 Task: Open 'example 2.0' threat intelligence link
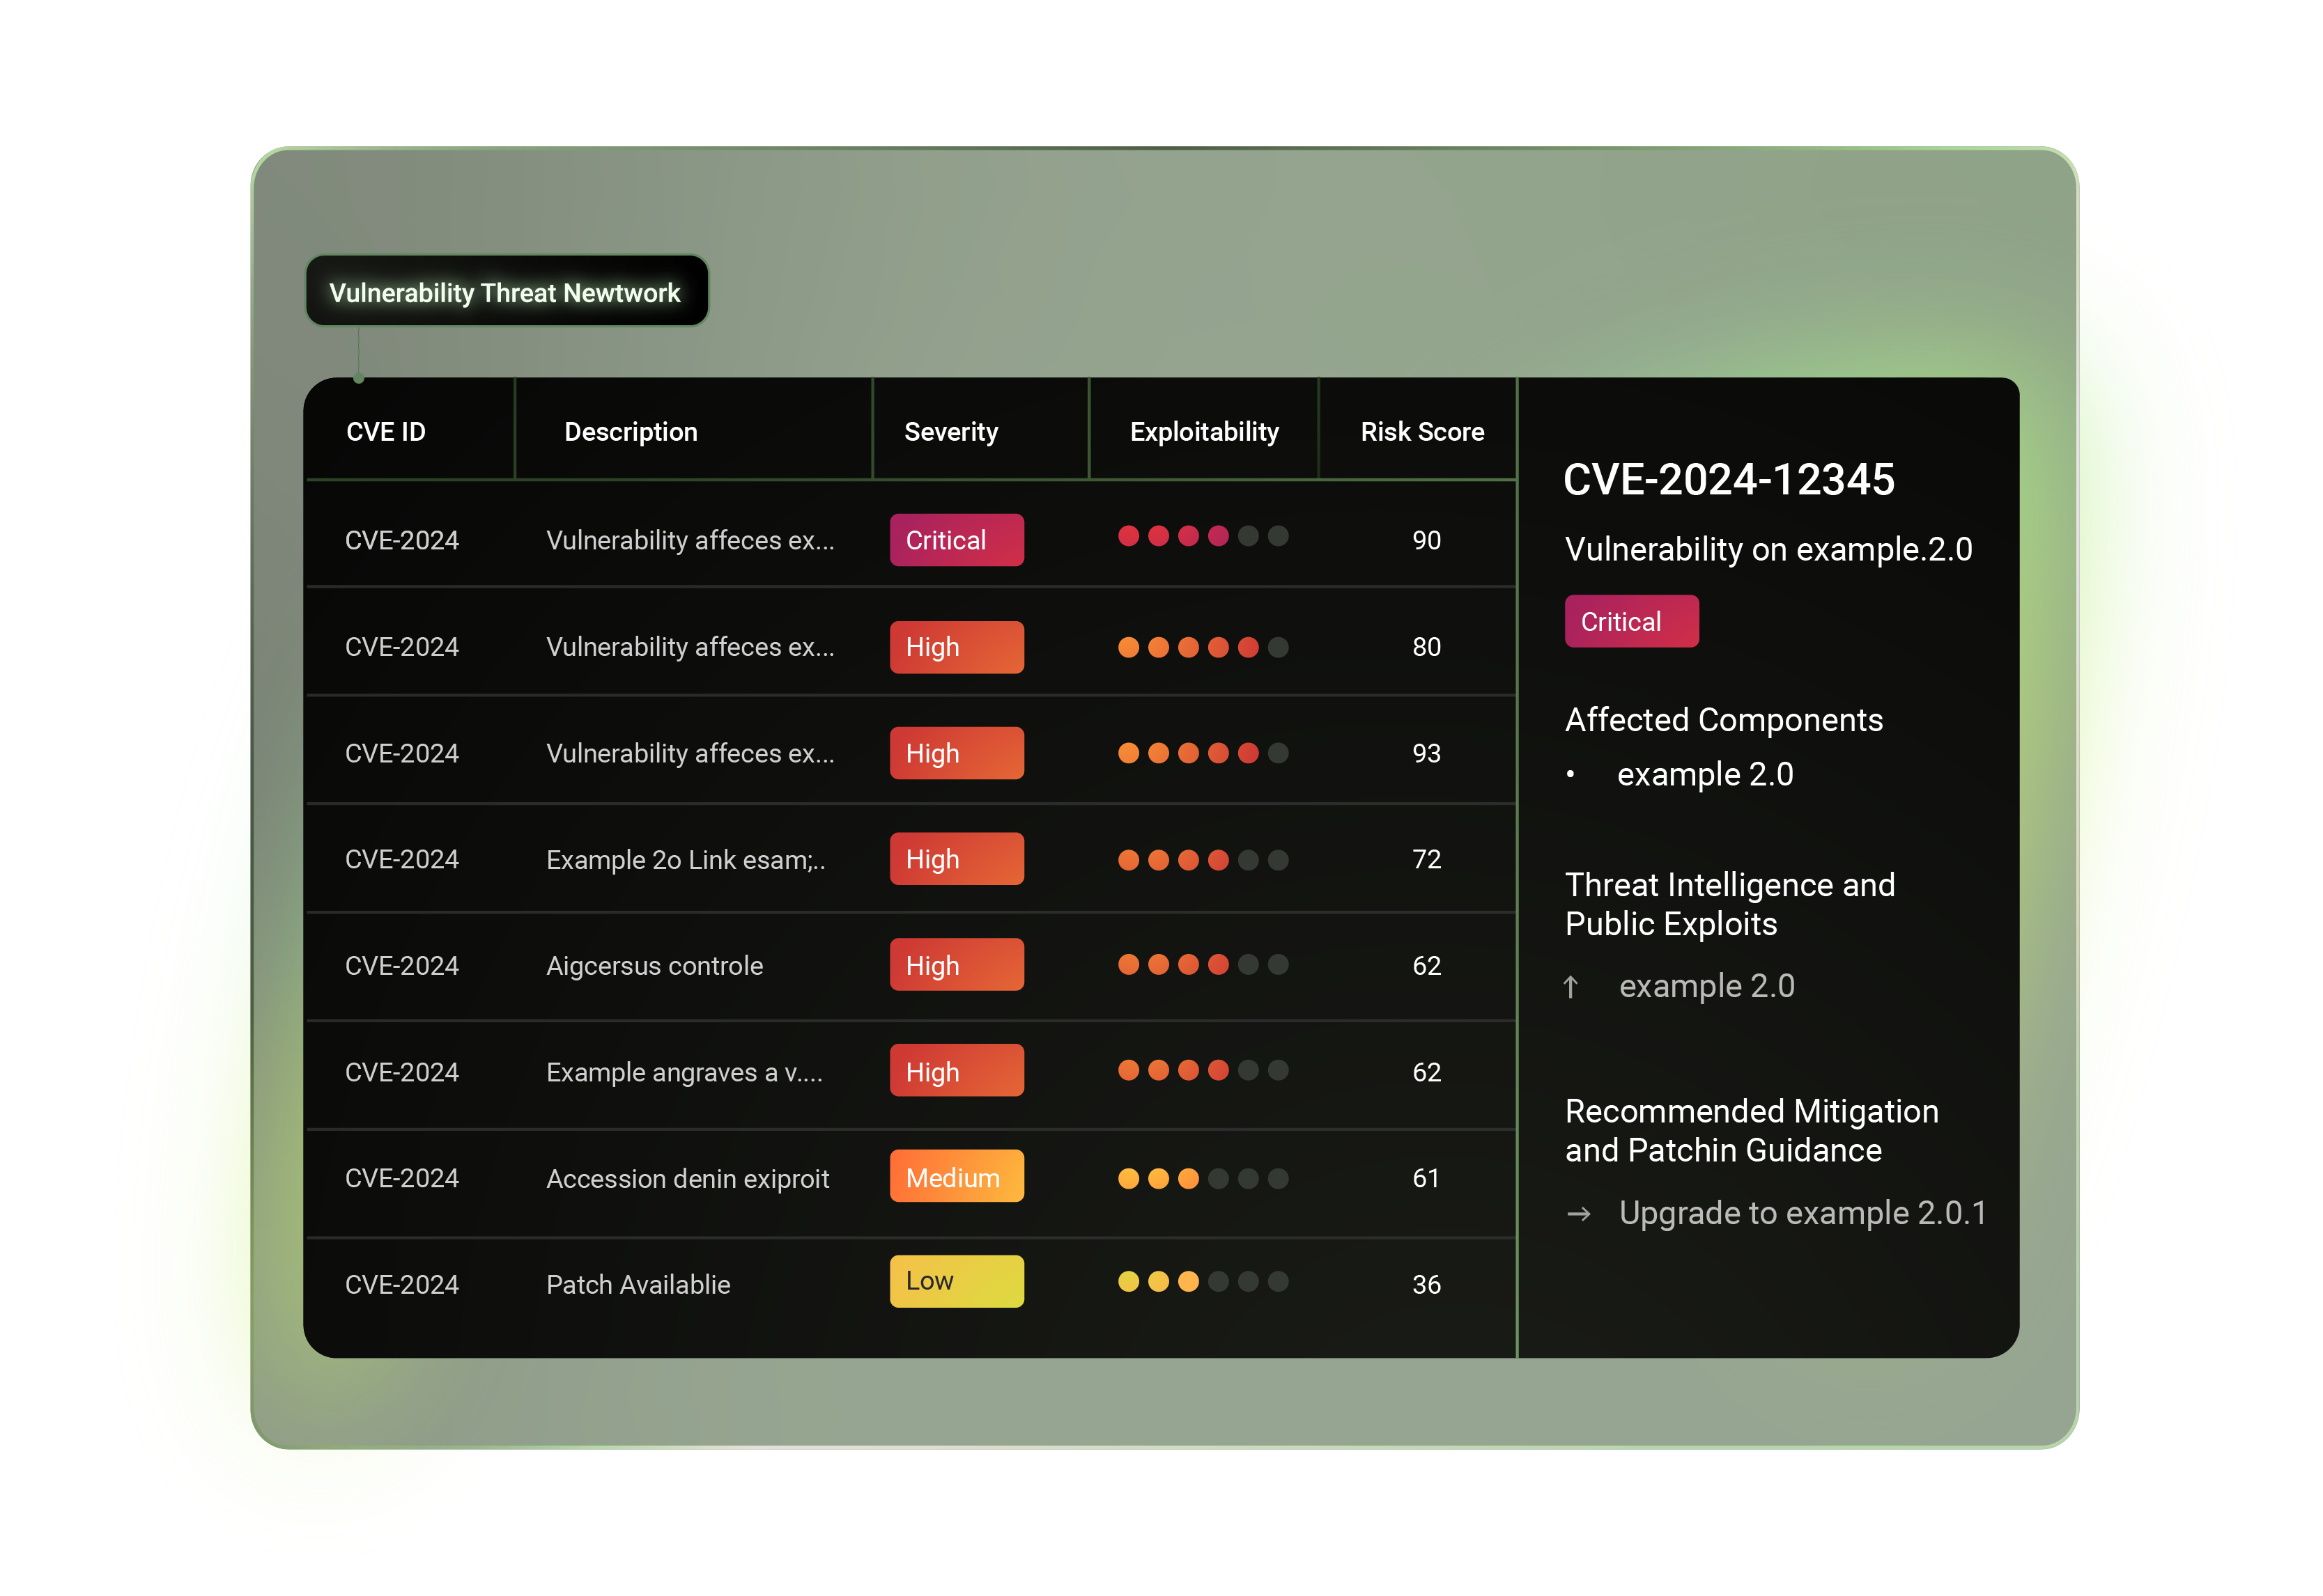1707,986
